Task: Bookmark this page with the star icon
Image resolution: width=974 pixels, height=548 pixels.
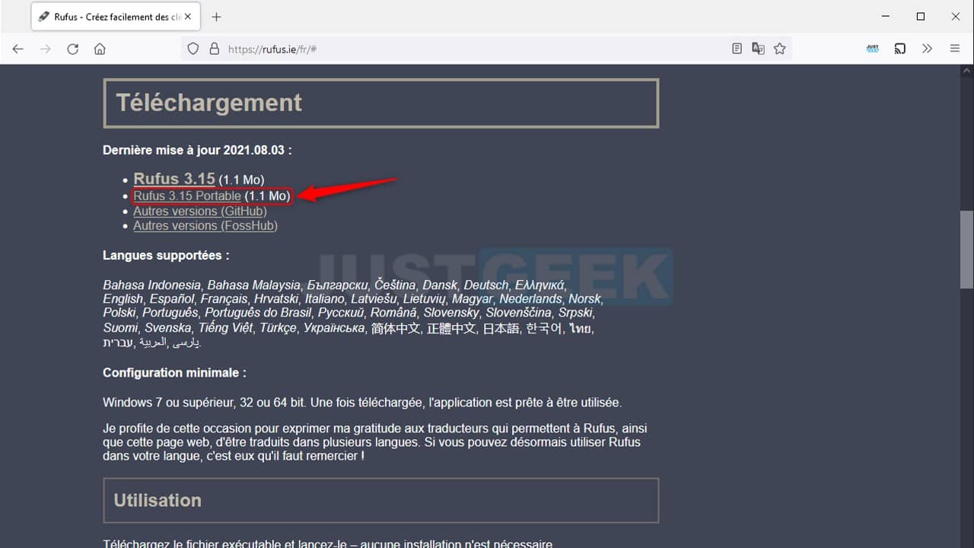Action: [x=779, y=49]
